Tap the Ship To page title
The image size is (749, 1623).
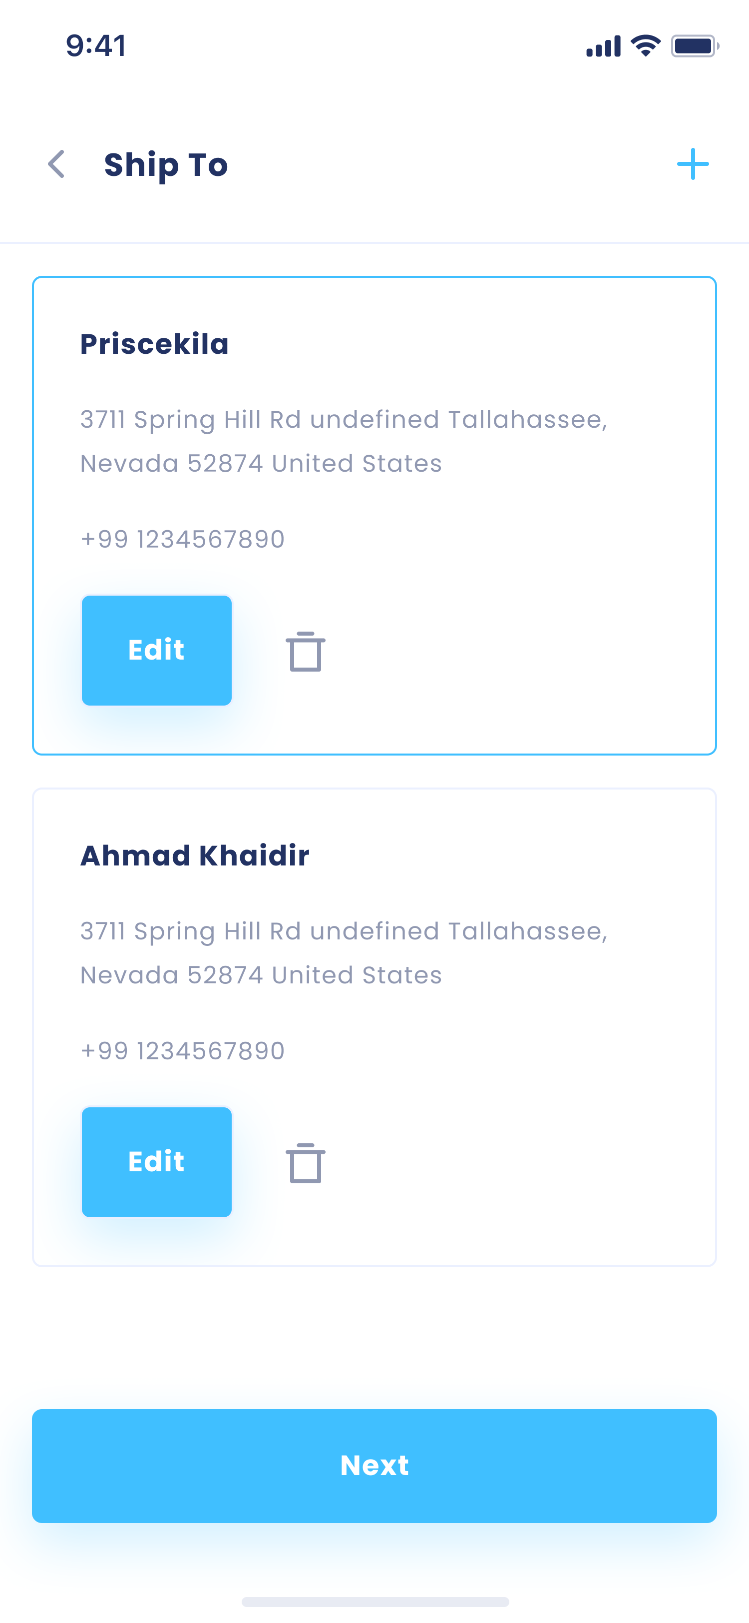166,165
